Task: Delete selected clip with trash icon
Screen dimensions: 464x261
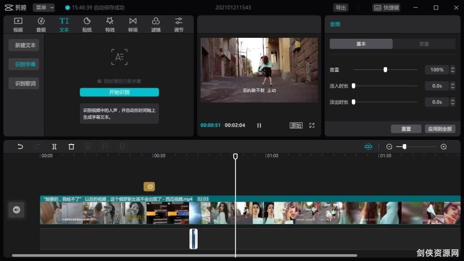Action: tap(71, 147)
